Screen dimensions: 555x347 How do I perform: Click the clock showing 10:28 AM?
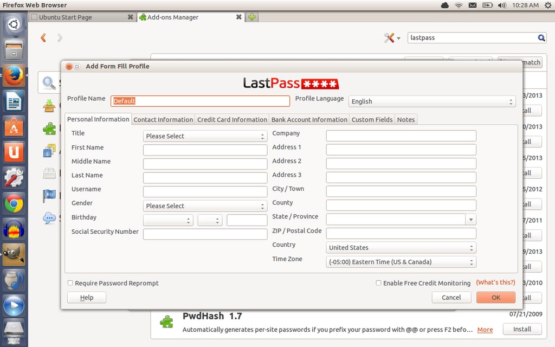pyautogui.click(x=525, y=5)
